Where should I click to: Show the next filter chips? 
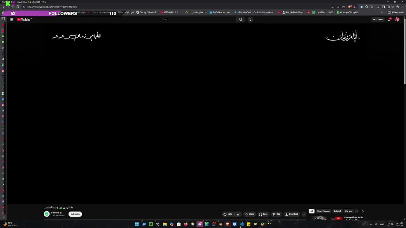[363, 211]
